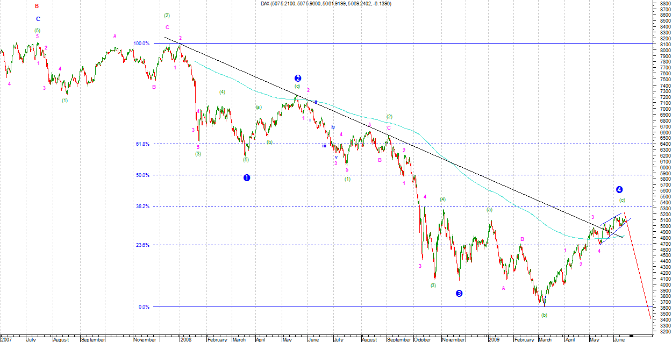
Task: Click the red B label at top left
Action: pos(37,6)
